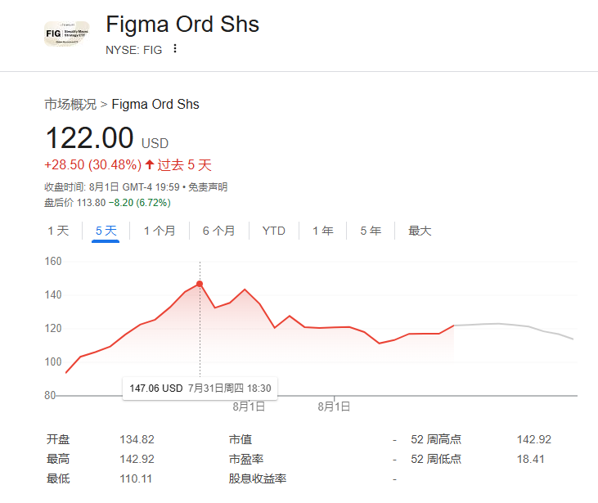
Task: Click the 开盘 value 134.82
Action: (x=137, y=439)
